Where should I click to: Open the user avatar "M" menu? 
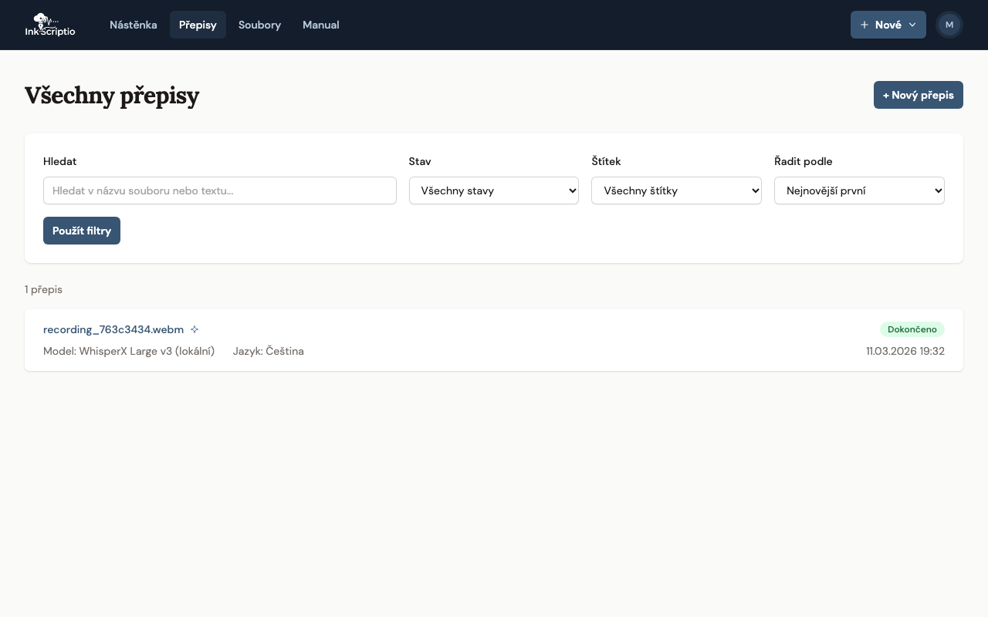949,25
